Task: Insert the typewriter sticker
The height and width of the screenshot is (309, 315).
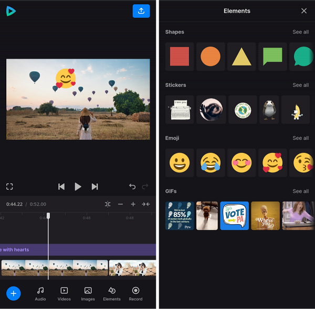Action: (180, 109)
